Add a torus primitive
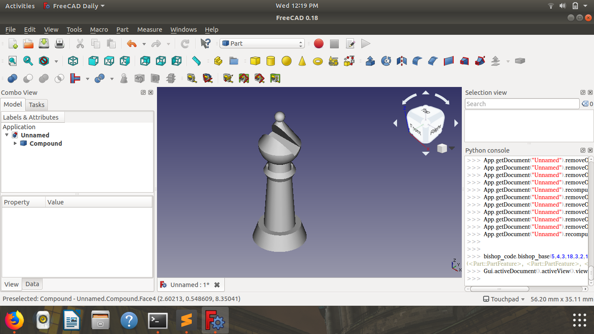The width and height of the screenshot is (594, 334). coord(318,61)
